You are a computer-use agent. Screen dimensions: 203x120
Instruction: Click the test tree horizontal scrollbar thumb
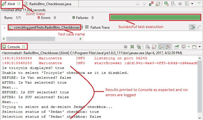[x=31, y=39]
